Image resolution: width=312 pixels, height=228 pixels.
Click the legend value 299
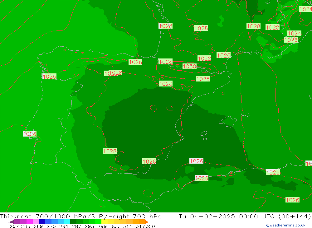click(102, 226)
